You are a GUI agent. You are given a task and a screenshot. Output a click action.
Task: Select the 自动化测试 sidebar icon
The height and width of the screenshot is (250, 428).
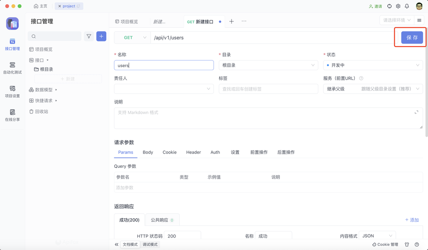[x=12, y=68]
